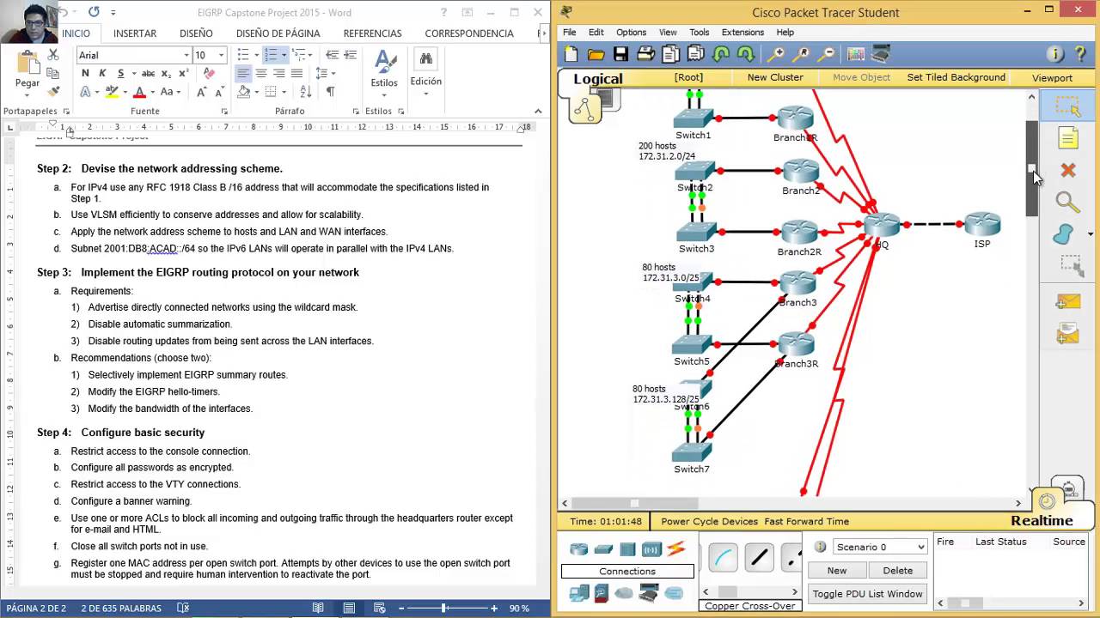Open Custom Devices dialog icon in Packet Tracer
The height and width of the screenshot is (618, 1100).
[881, 54]
